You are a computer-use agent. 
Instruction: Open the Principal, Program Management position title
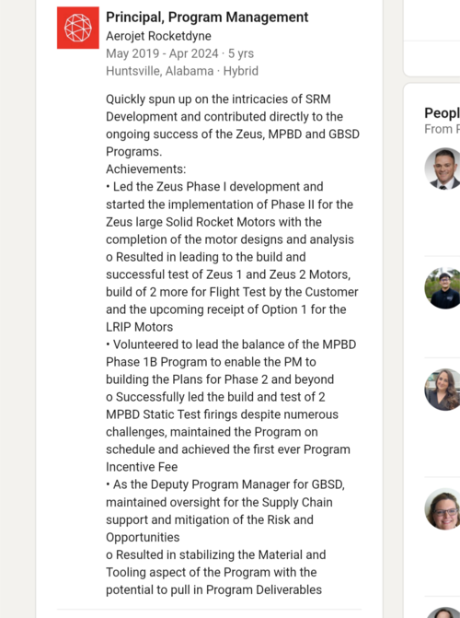(207, 17)
